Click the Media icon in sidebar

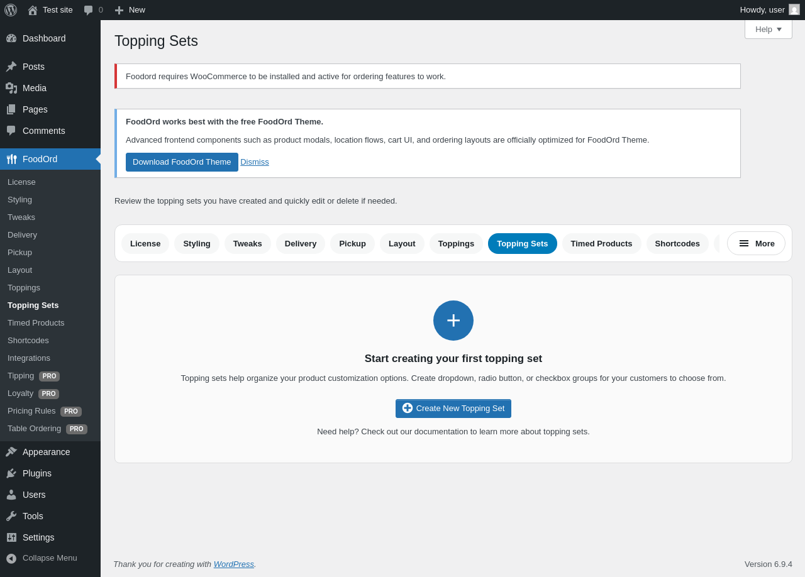tap(11, 88)
